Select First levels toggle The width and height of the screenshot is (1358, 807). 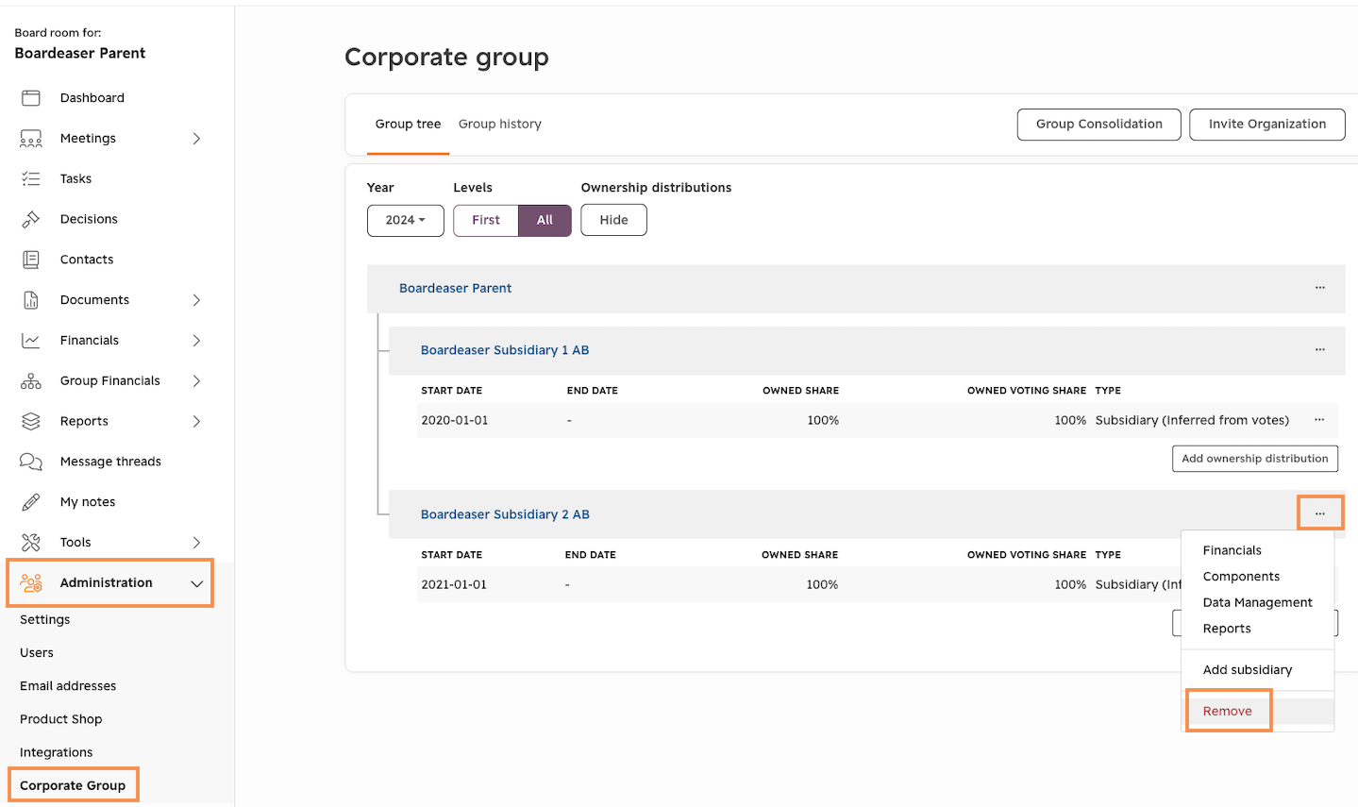[486, 220]
